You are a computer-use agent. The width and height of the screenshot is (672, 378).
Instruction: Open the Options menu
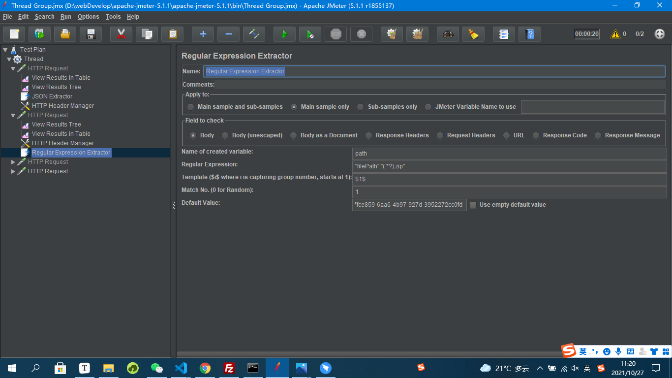click(x=88, y=16)
